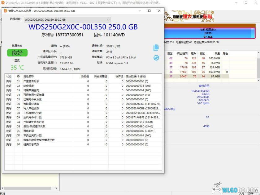
Task: Click the pink 软件应用(D:) NTFS partition bar
Action: coord(207,33)
